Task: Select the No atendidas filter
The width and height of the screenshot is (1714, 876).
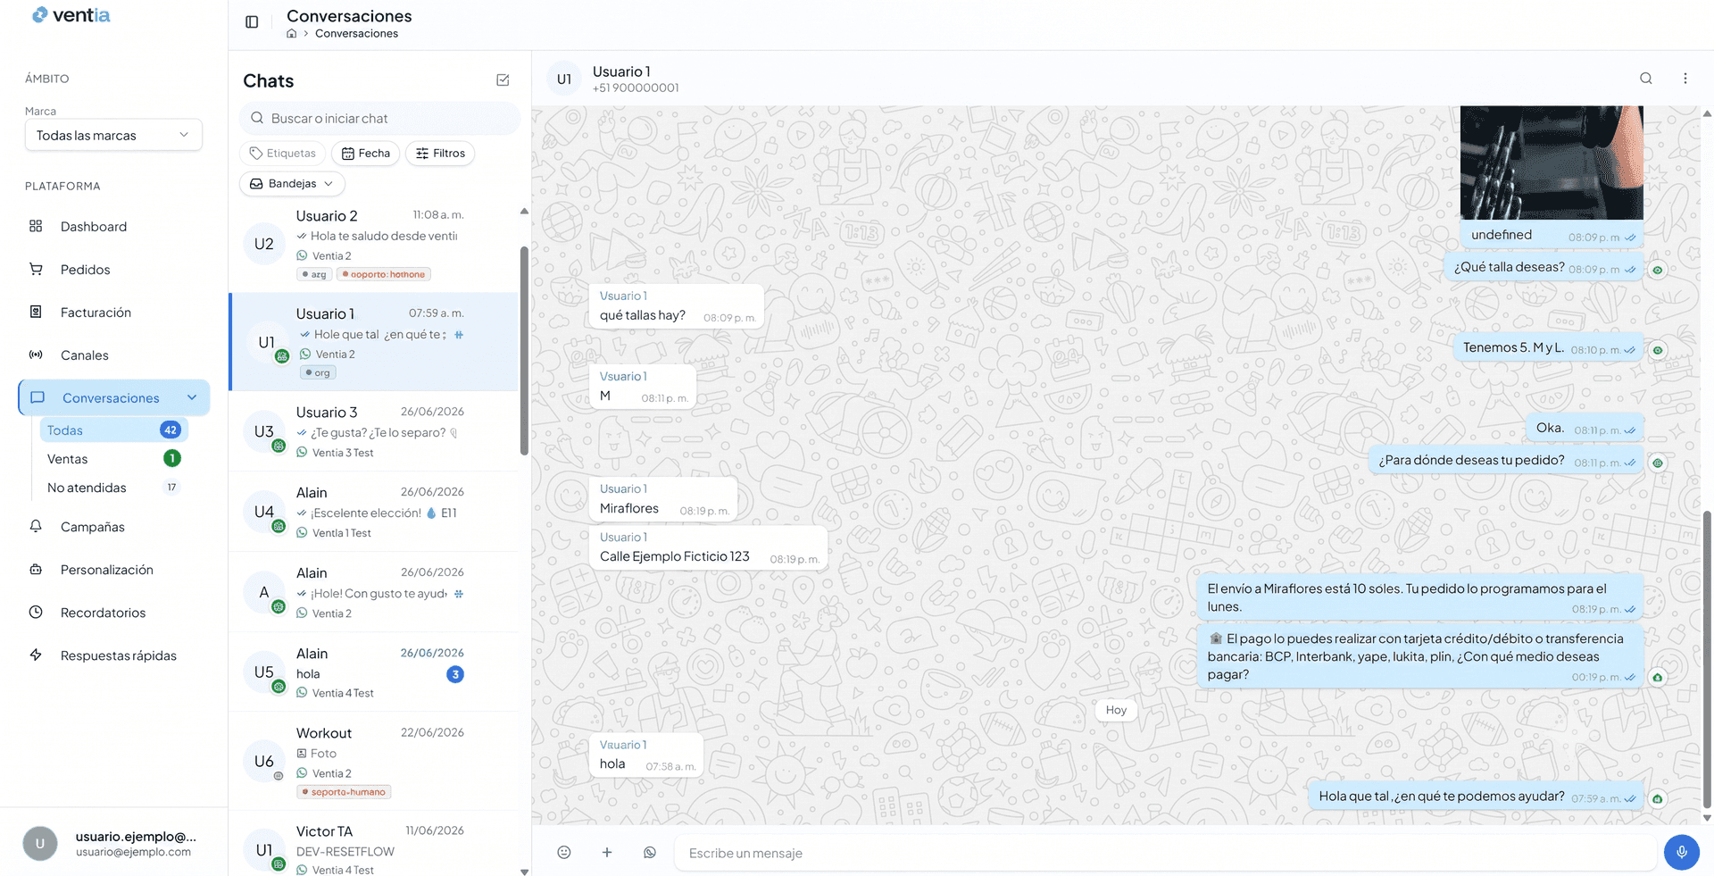Action: [x=113, y=488]
